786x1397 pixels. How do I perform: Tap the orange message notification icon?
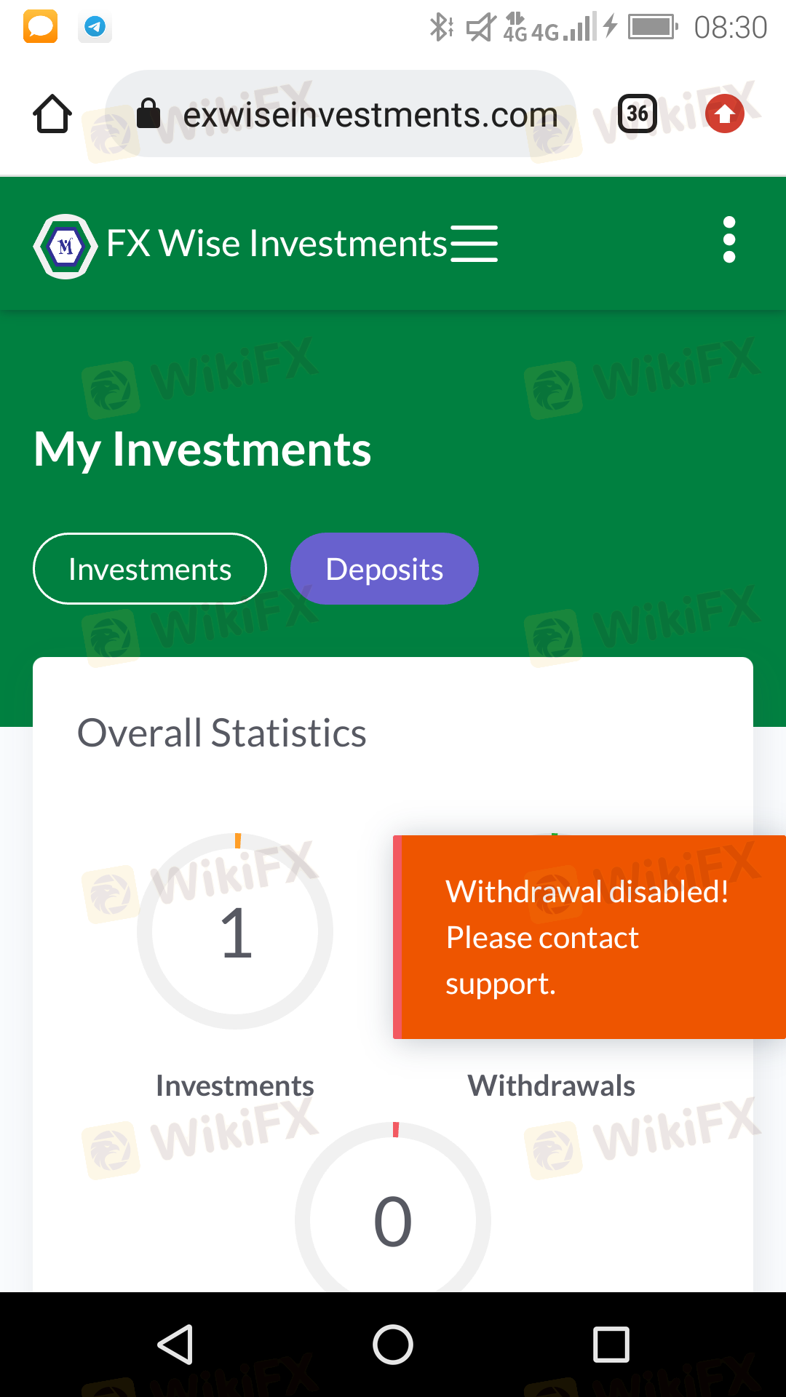point(41,27)
